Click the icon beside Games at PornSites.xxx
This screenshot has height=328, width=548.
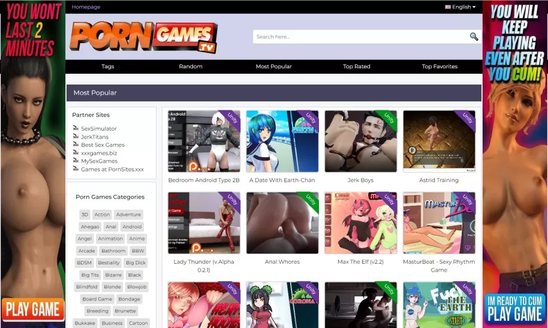pos(76,168)
